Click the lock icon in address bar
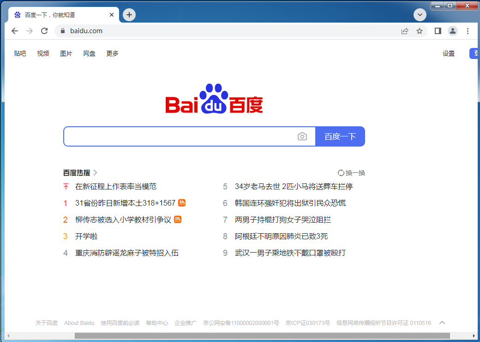Image resolution: width=480 pixels, height=342 pixels. point(63,31)
